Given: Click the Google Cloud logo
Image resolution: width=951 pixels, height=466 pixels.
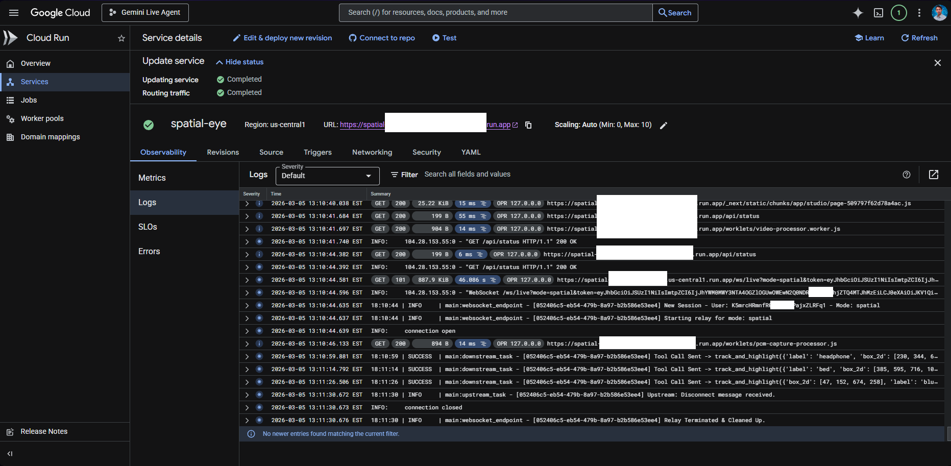Looking at the screenshot, I should pos(60,13).
